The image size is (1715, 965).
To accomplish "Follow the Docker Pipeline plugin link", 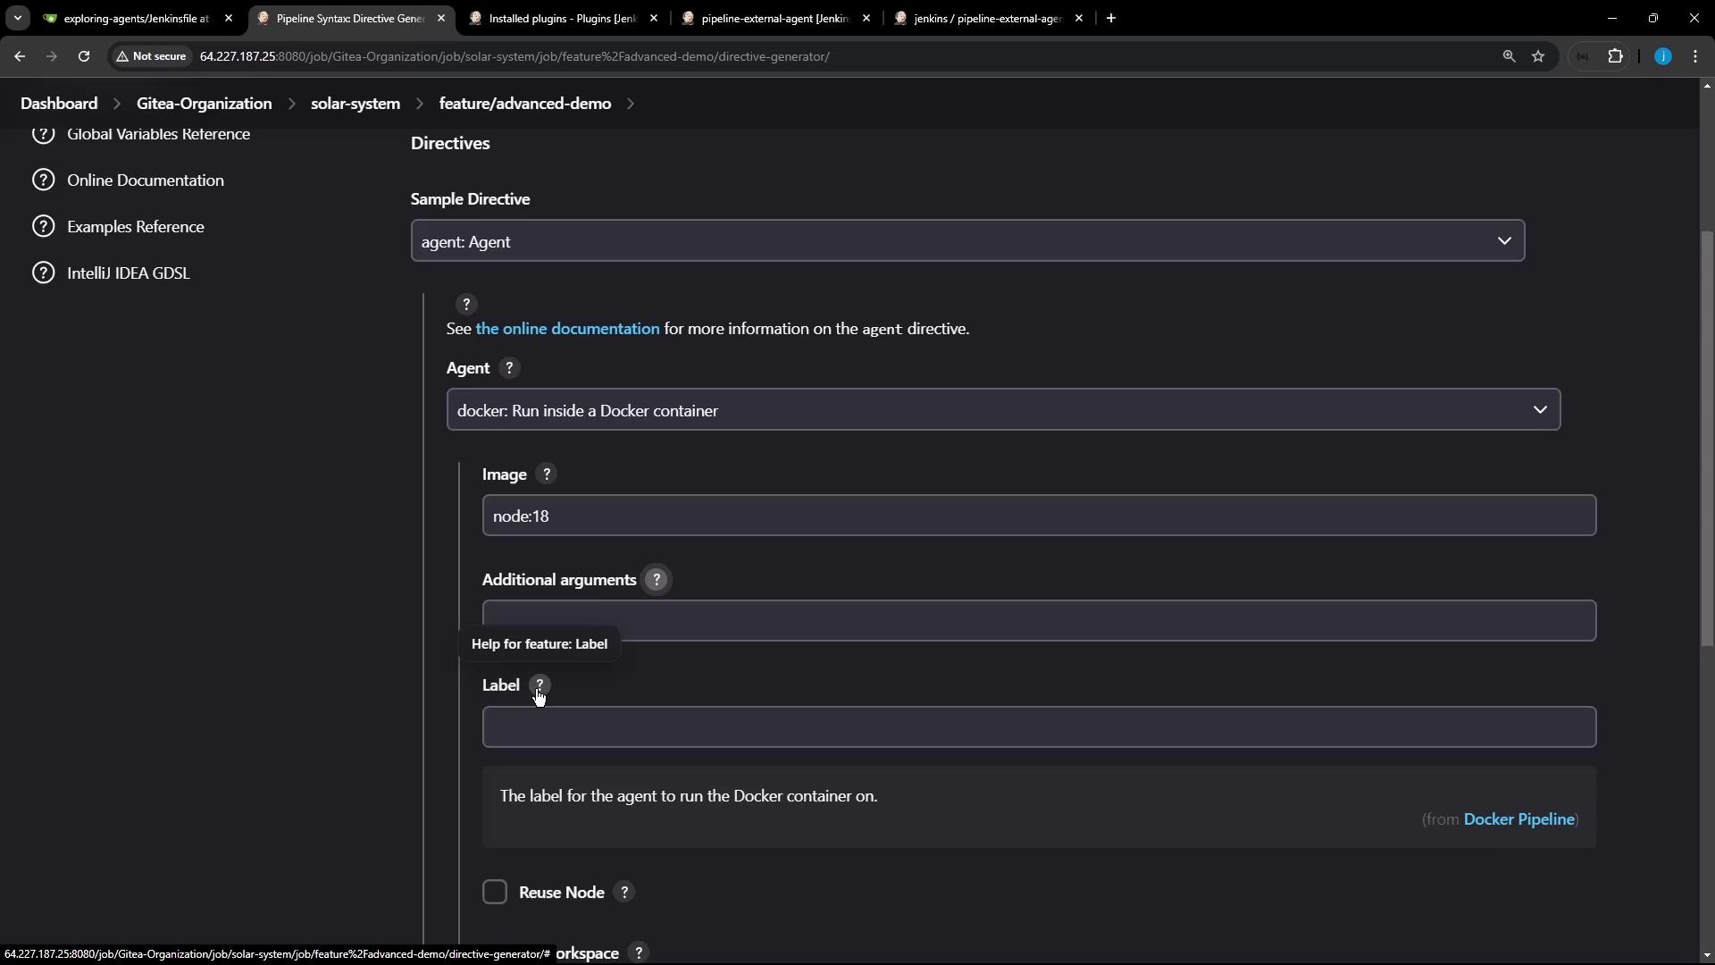I will [x=1518, y=819].
